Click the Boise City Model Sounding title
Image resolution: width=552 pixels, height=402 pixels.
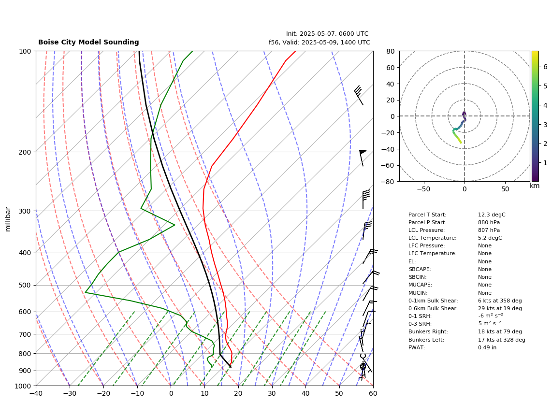pyautogui.click(x=88, y=42)
